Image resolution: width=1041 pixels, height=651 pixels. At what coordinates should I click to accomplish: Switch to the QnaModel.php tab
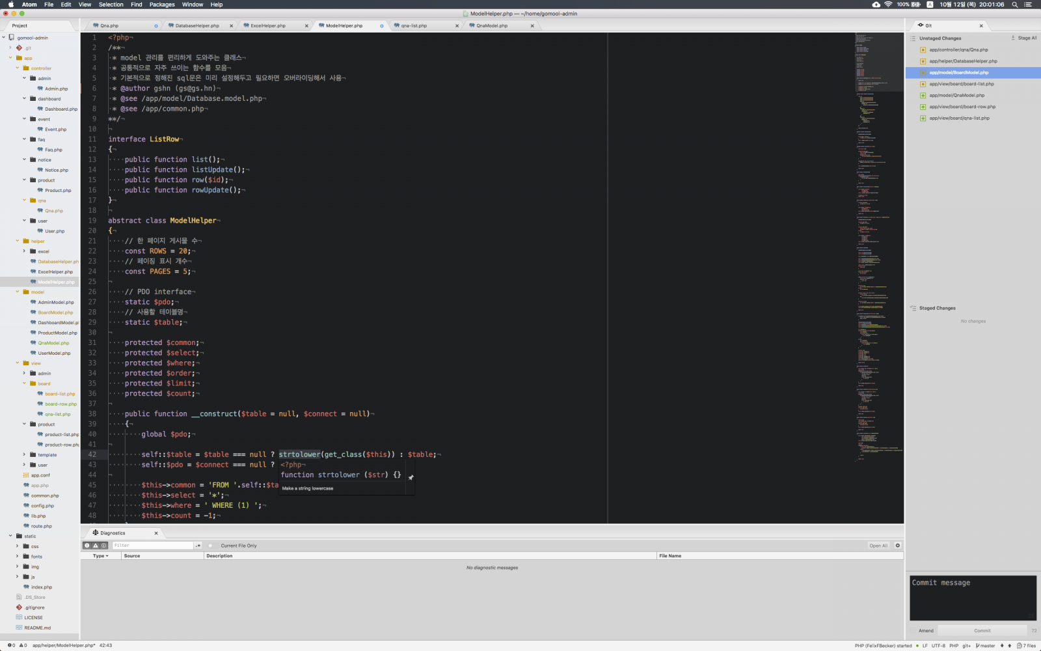pyautogui.click(x=492, y=26)
